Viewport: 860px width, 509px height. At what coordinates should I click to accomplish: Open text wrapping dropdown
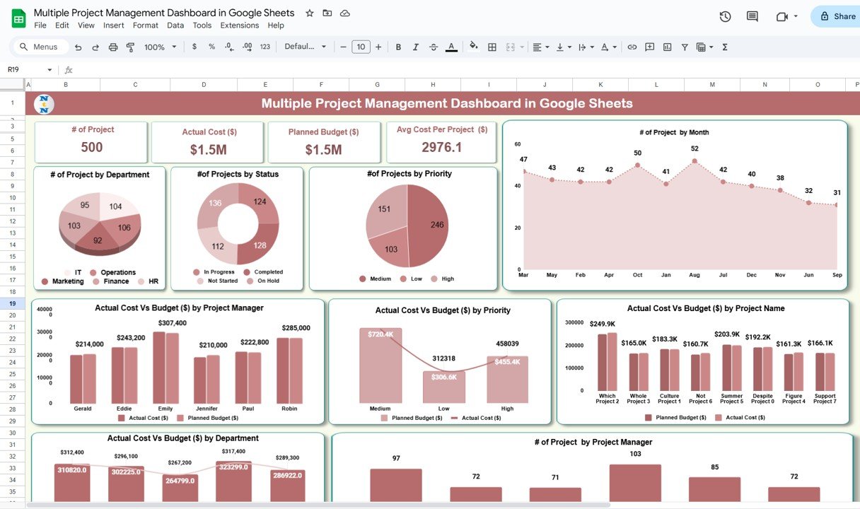[x=586, y=47]
